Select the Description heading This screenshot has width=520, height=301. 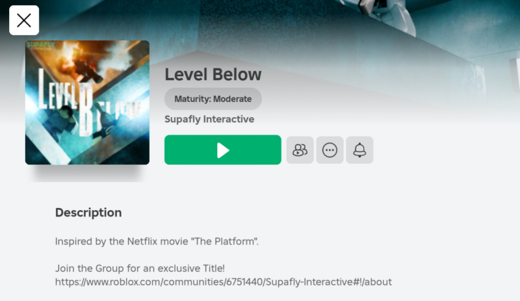[88, 213]
